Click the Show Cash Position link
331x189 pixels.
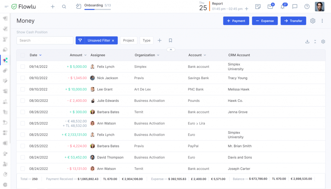32,32
